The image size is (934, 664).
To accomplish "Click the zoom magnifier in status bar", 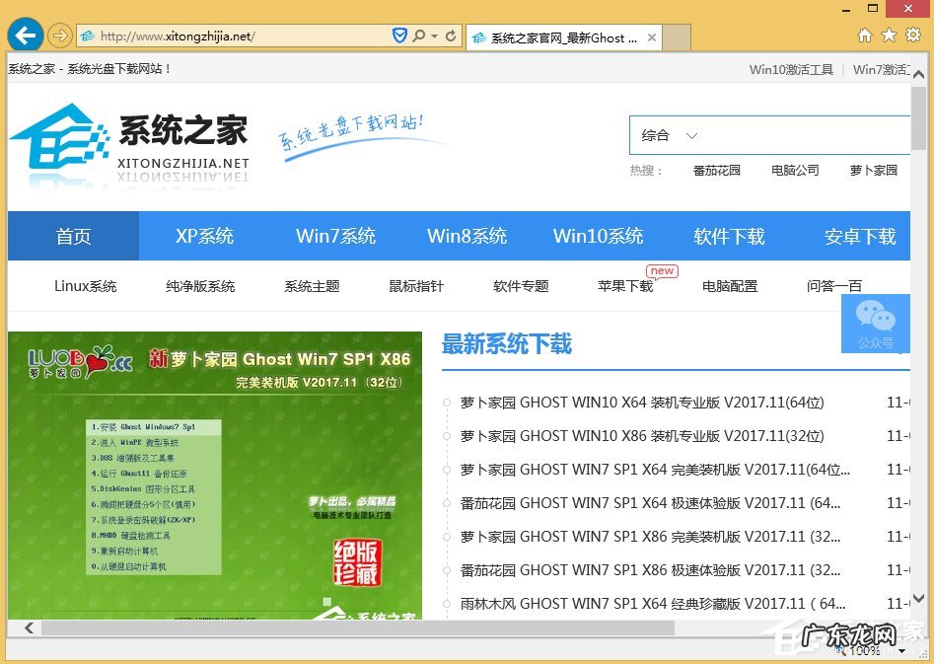I will (x=839, y=650).
